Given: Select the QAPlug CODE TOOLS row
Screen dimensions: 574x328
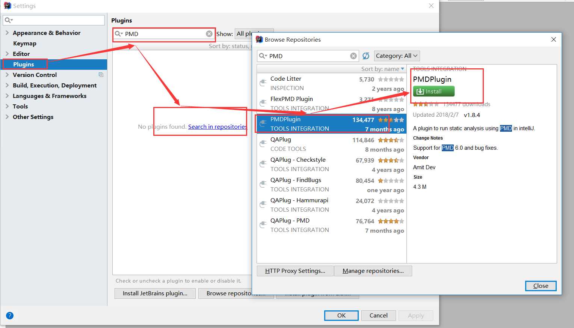Looking at the screenshot, I should pyautogui.click(x=331, y=144).
